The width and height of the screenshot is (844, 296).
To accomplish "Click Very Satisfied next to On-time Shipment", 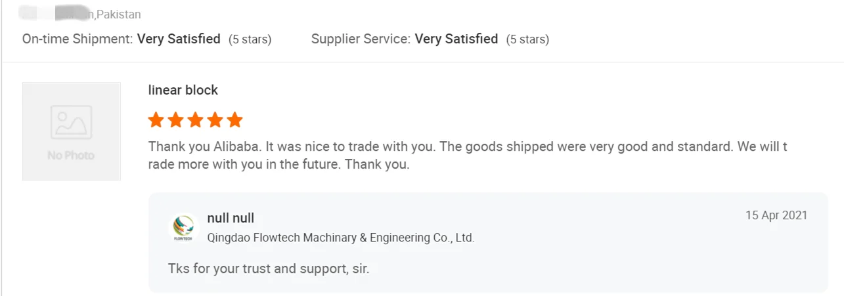I will pos(179,39).
